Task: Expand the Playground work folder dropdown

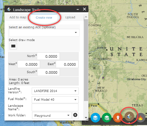Action: click(52, 115)
